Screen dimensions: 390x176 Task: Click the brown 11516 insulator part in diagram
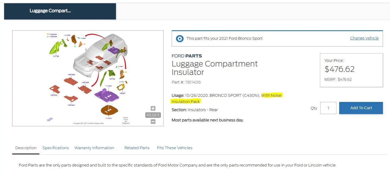pos(109,109)
